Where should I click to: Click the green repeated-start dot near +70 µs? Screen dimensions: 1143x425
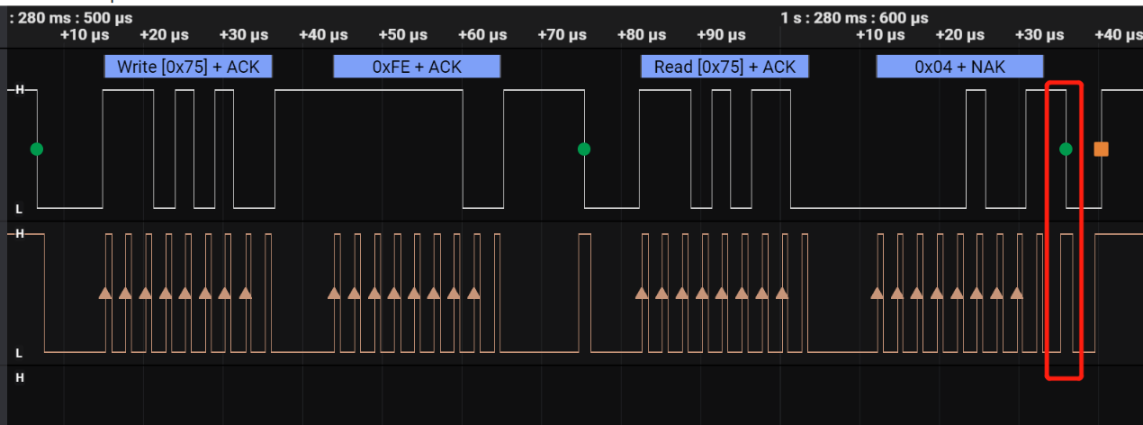click(584, 149)
